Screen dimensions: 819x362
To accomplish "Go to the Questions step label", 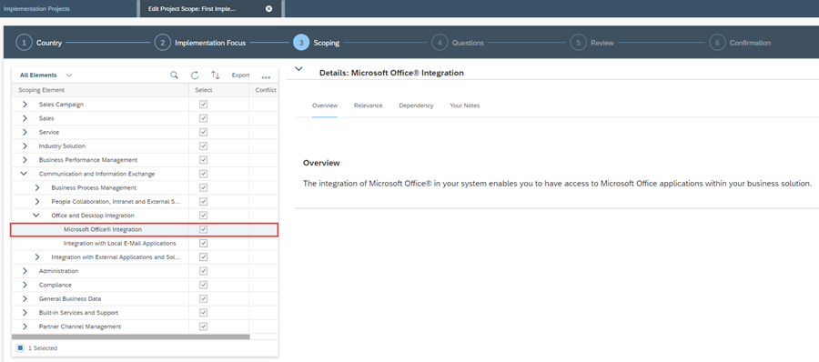I will pos(468,43).
